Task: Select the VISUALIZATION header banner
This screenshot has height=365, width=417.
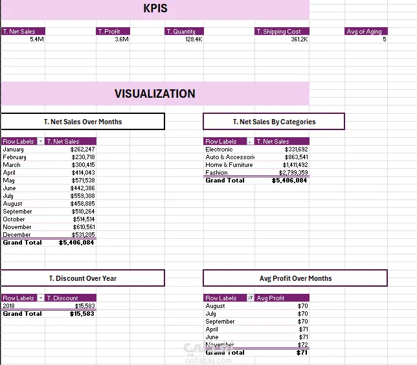Action: (155, 94)
